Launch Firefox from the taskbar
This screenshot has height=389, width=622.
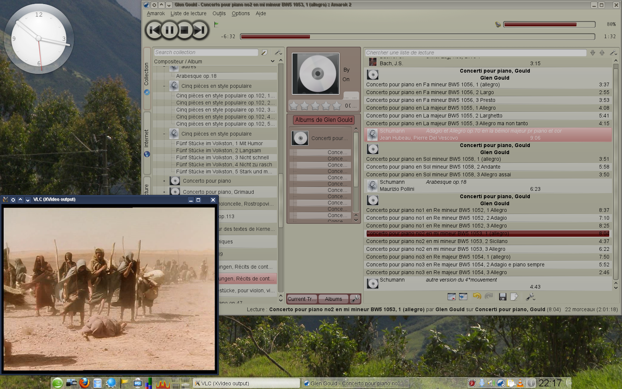coord(84,383)
